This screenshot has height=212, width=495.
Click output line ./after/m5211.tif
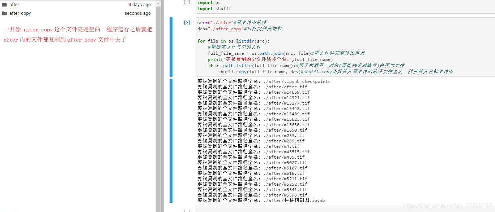(x=252, y=179)
